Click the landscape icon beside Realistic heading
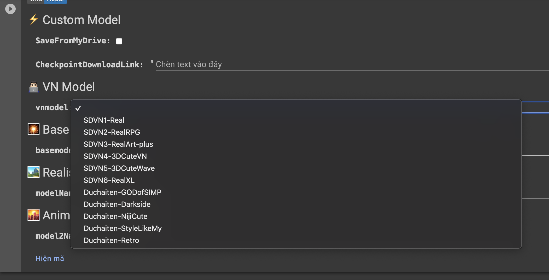 coord(33,172)
